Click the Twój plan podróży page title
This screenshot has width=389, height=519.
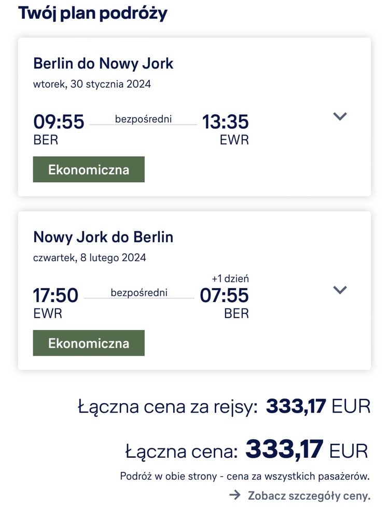click(x=93, y=13)
